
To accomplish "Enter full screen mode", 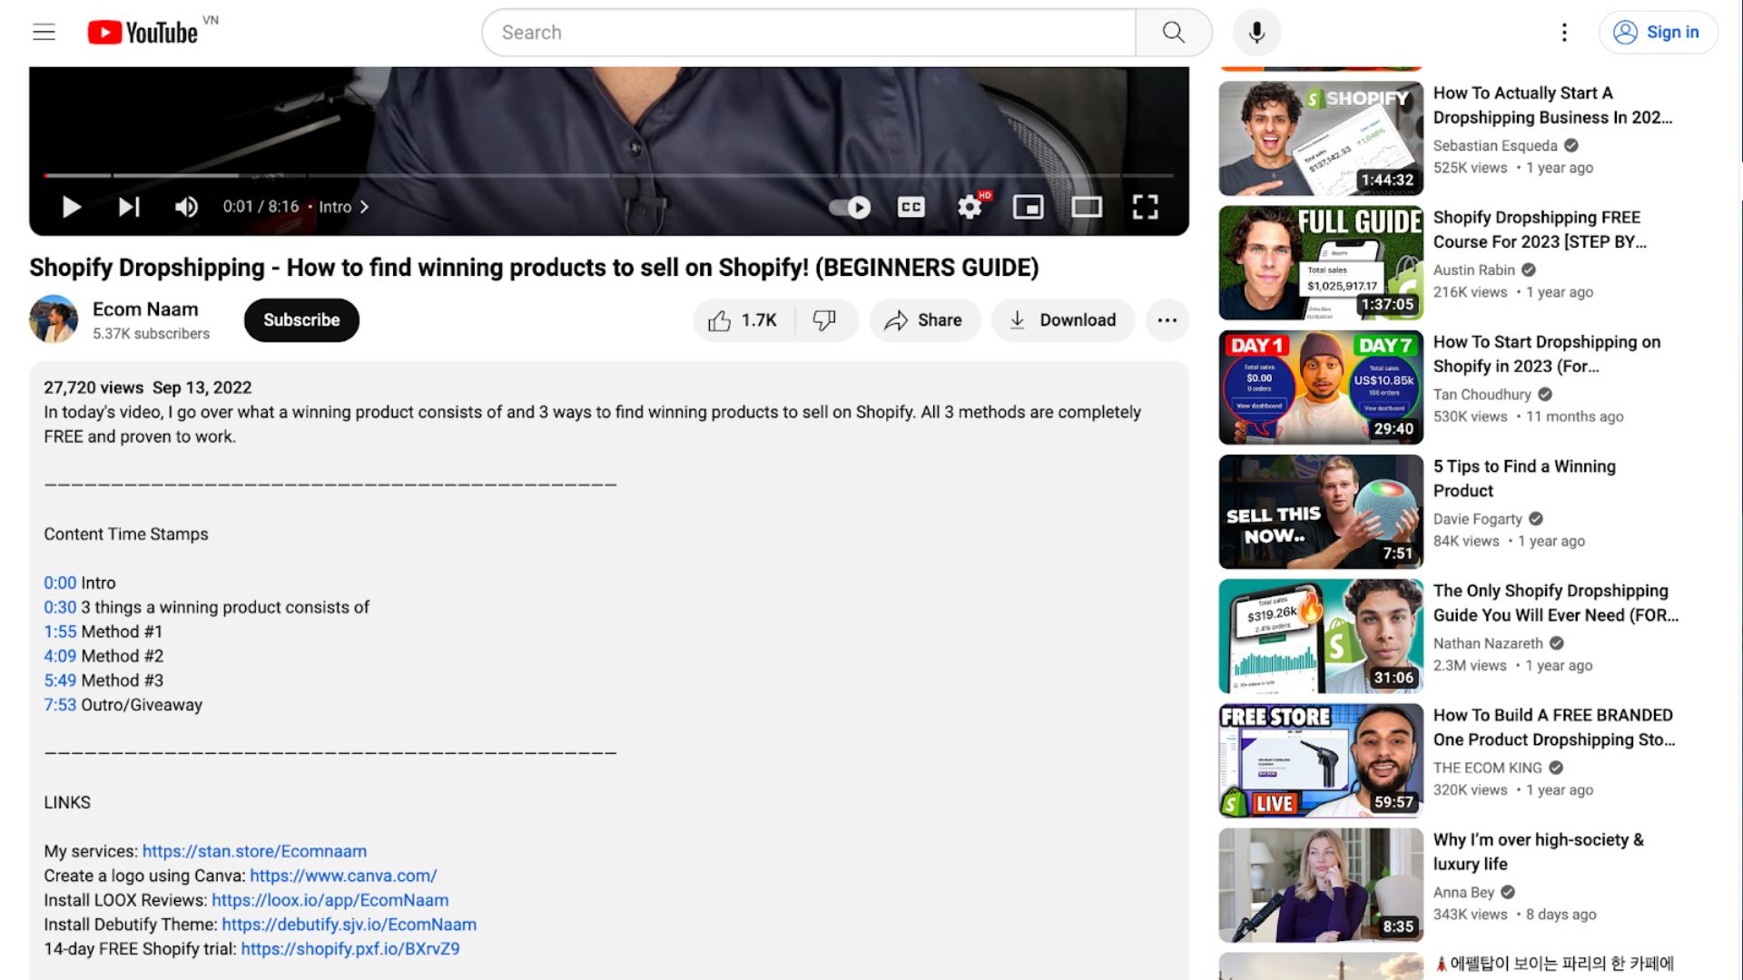I will coord(1146,207).
